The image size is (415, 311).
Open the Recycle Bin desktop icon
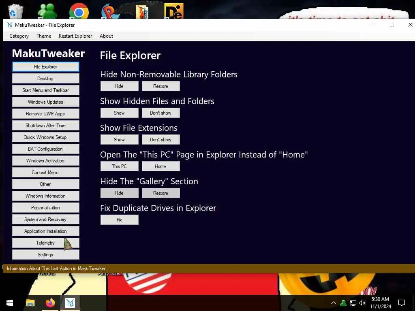click(16, 11)
